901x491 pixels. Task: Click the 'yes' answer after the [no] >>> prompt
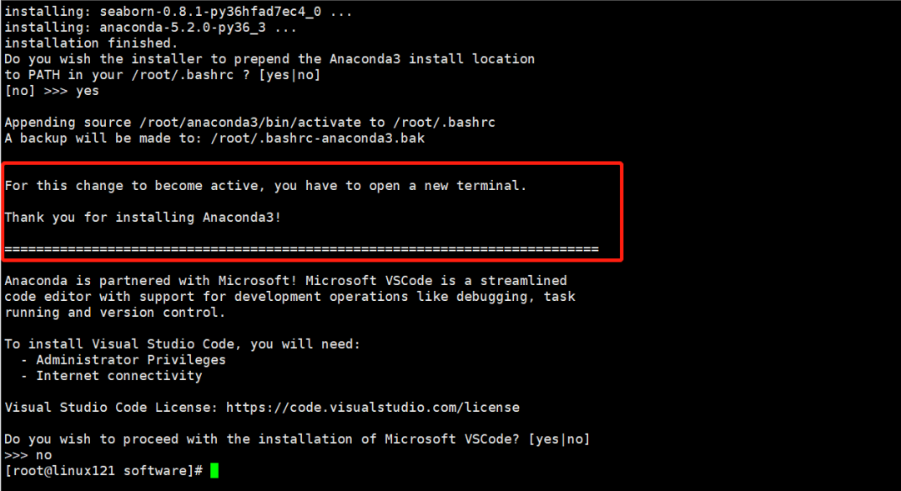tap(87, 91)
